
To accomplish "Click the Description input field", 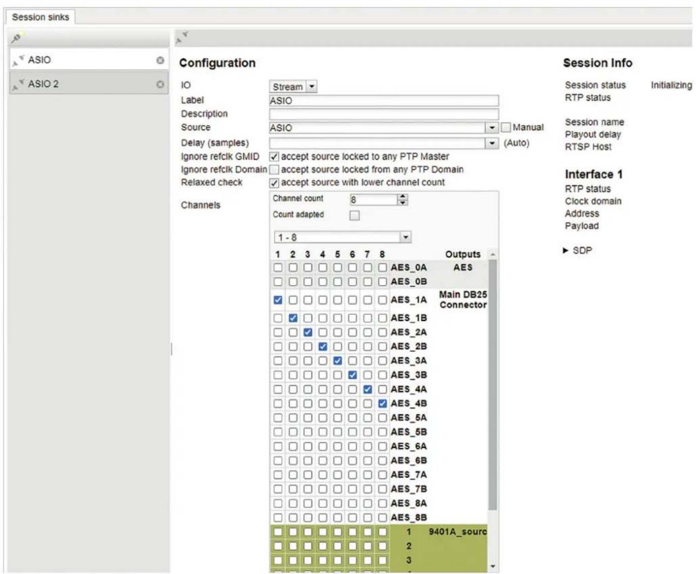I will pyautogui.click(x=384, y=114).
